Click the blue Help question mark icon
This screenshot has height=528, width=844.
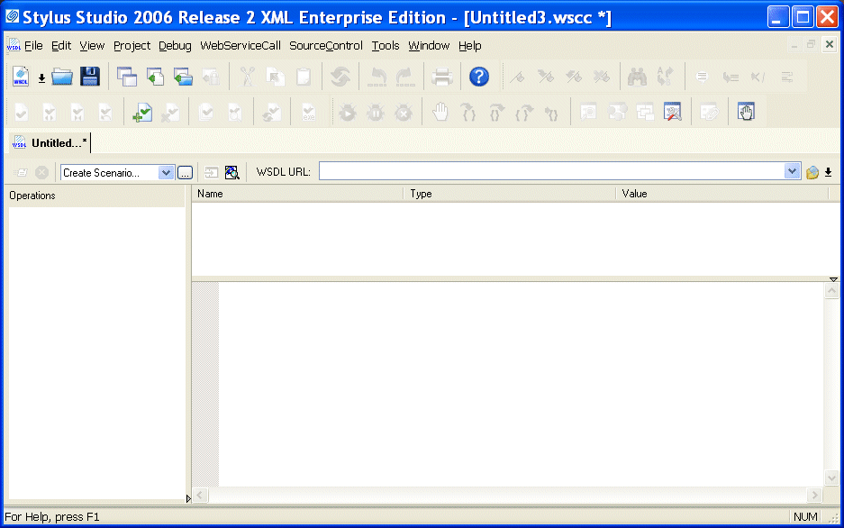coord(479,77)
